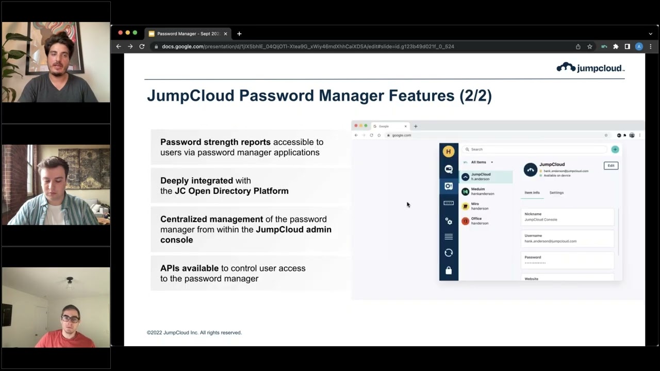Click the Centralized management text box

point(251,229)
